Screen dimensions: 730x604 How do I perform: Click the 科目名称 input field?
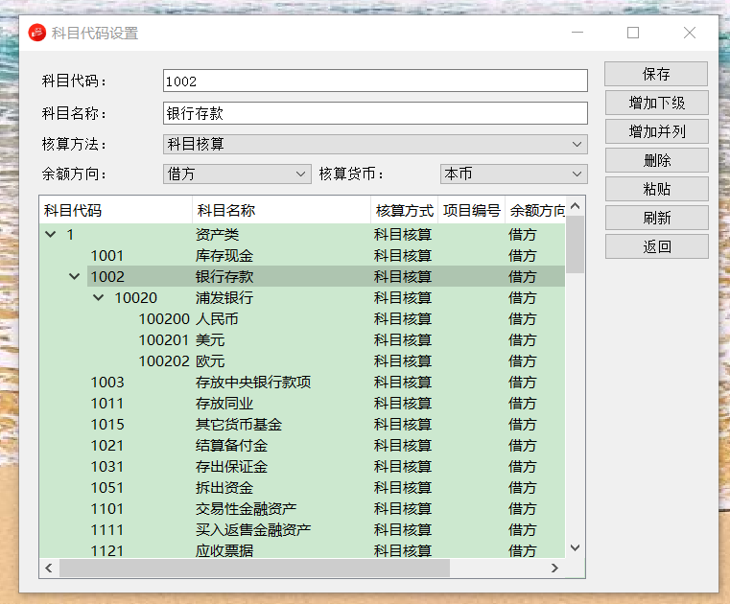point(375,113)
